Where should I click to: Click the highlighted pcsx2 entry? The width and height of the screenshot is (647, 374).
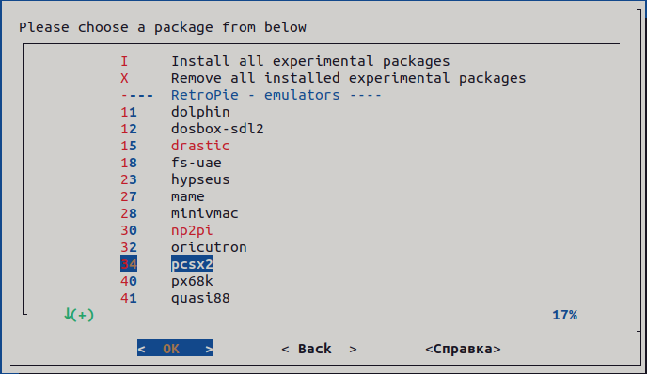tap(192, 264)
